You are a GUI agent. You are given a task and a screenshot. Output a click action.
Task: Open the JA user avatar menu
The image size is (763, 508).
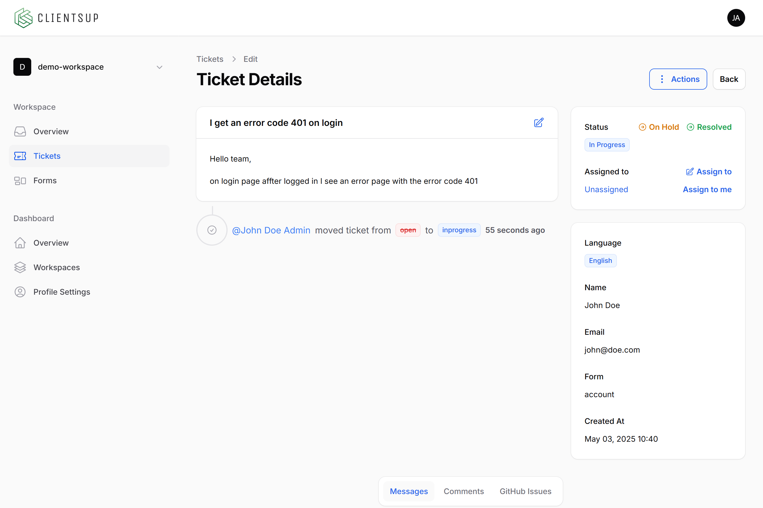coord(736,18)
